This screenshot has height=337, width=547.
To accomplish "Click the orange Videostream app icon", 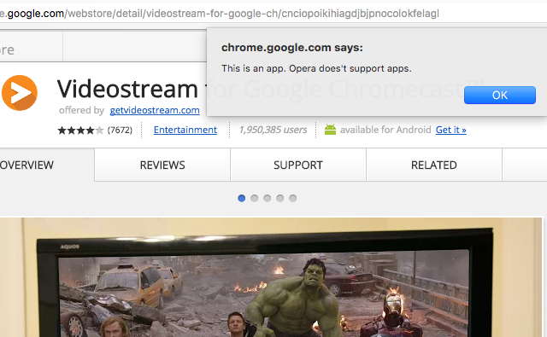I will click(20, 93).
